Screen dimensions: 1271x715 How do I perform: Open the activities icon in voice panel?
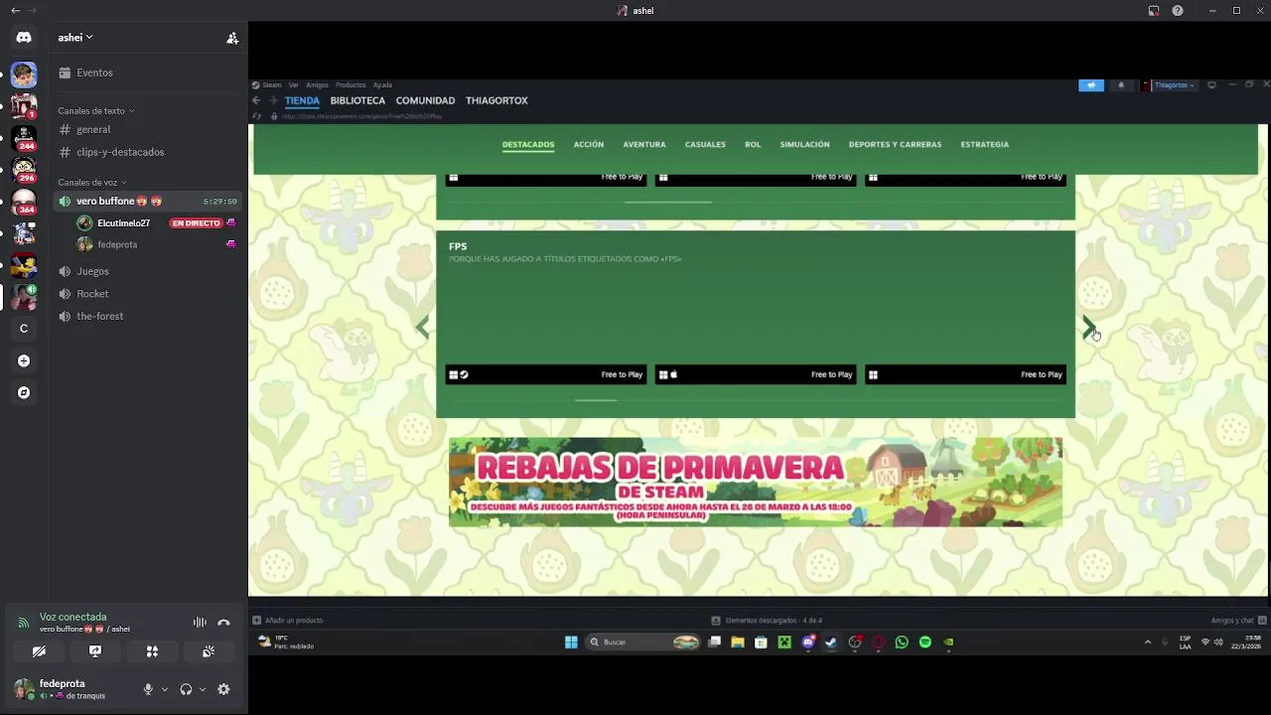[x=152, y=651]
